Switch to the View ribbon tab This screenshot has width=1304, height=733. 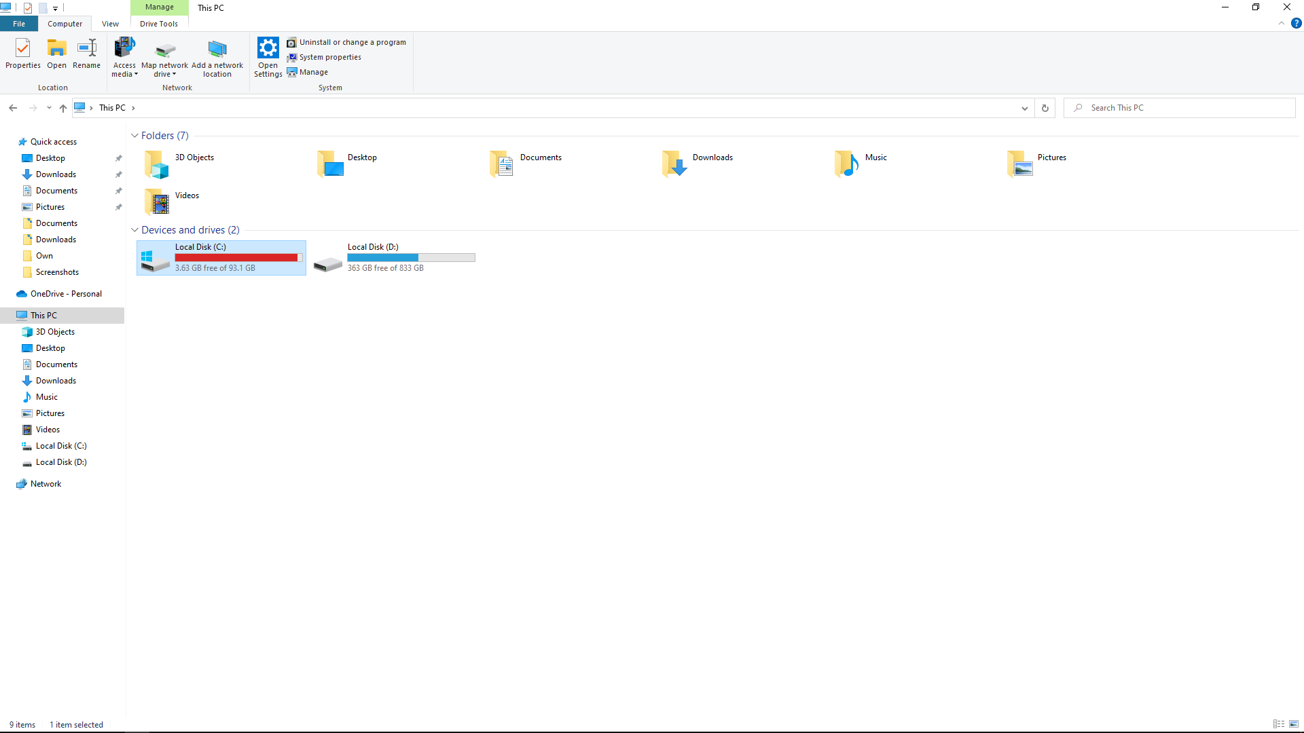110,24
